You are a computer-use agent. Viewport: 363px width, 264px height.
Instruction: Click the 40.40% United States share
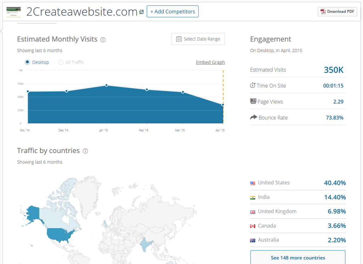click(335, 183)
